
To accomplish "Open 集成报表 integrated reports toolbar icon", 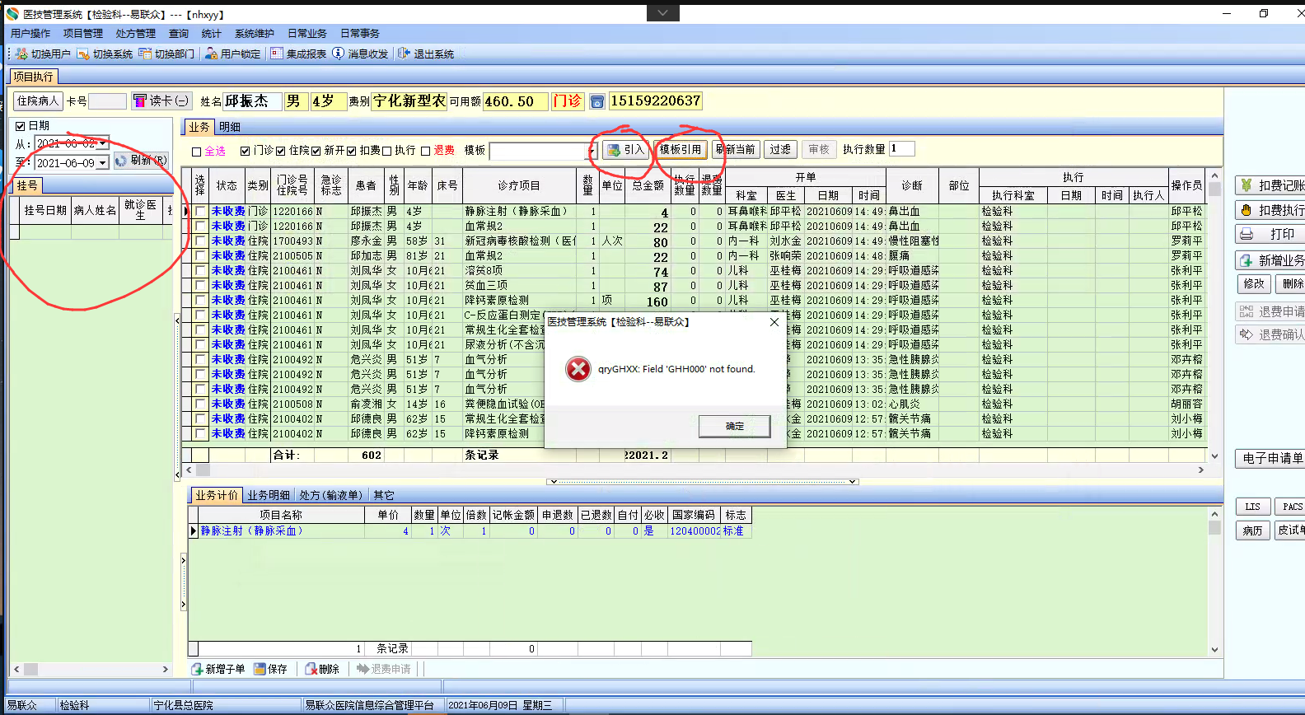I will (277, 54).
